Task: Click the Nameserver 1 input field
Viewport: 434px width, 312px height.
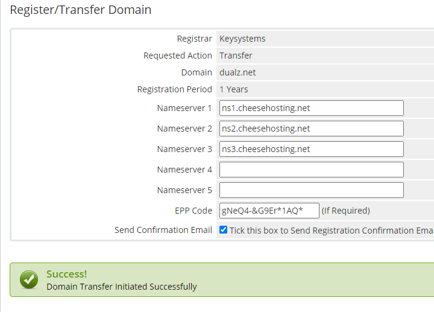Action: coord(311,108)
